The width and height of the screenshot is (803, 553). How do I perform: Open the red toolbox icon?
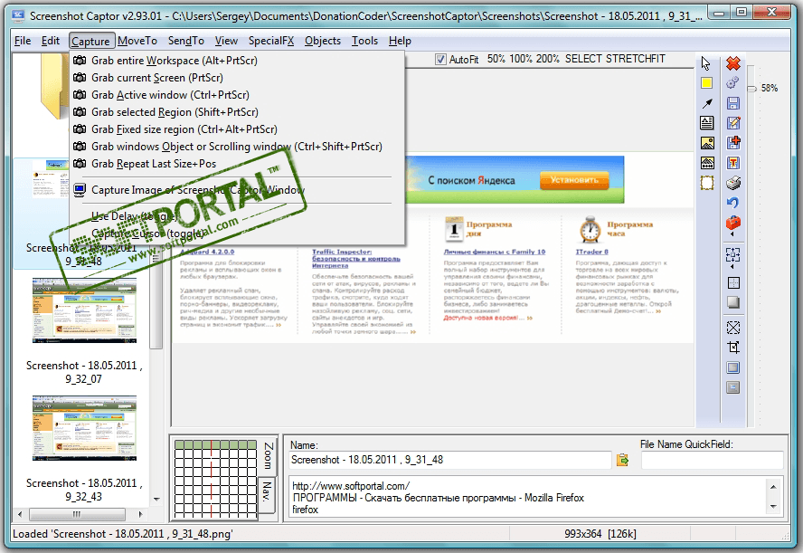click(x=733, y=223)
